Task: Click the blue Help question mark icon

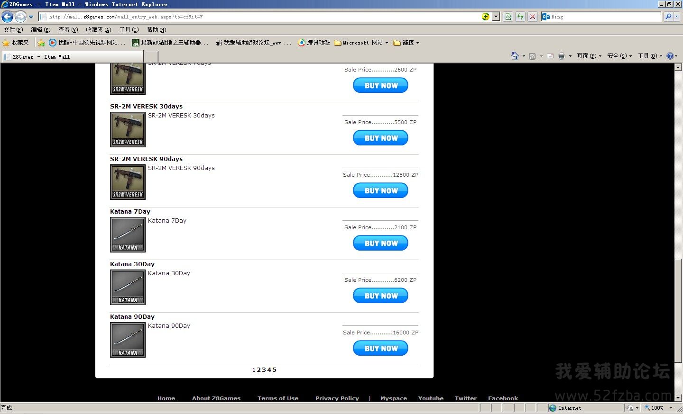Action: (x=670, y=56)
